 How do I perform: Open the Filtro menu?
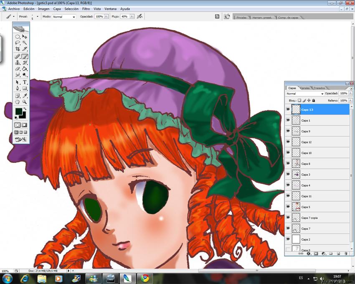[x=86, y=9]
